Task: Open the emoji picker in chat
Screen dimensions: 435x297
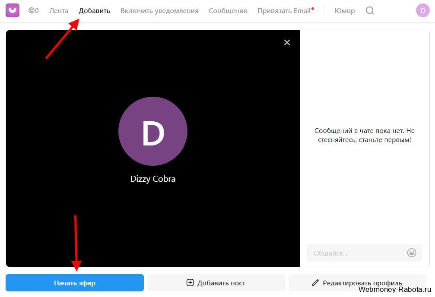Action: coord(411,253)
